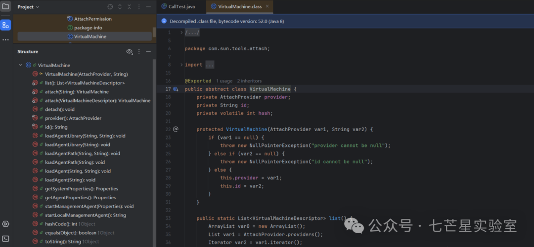Collapse VirtualMachine node in Structure tree
The width and height of the screenshot is (534, 247).
(x=20, y=65)
